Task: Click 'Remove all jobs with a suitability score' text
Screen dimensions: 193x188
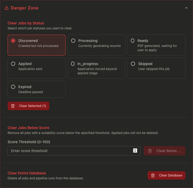Action: coord(83,133)
